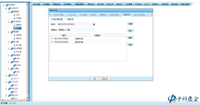Collapse the 上海公司 tree node
This screenshot has width=200, height=105.
6,9
